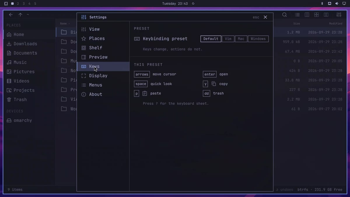Click the 9 items status text
Viewport: 350px width, 197px height.
pos(15,190)
